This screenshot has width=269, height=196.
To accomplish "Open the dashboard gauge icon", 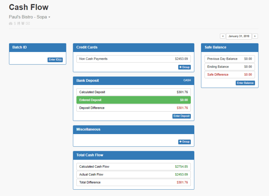I will (11, 23).
